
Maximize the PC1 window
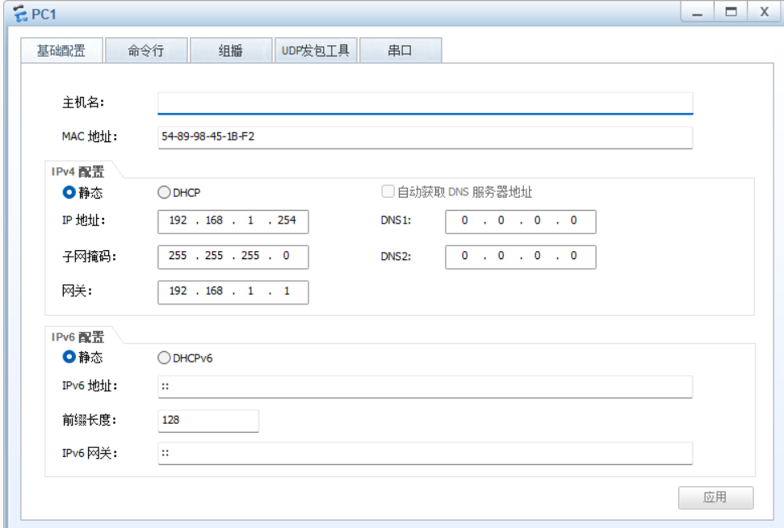click(731, 11)
